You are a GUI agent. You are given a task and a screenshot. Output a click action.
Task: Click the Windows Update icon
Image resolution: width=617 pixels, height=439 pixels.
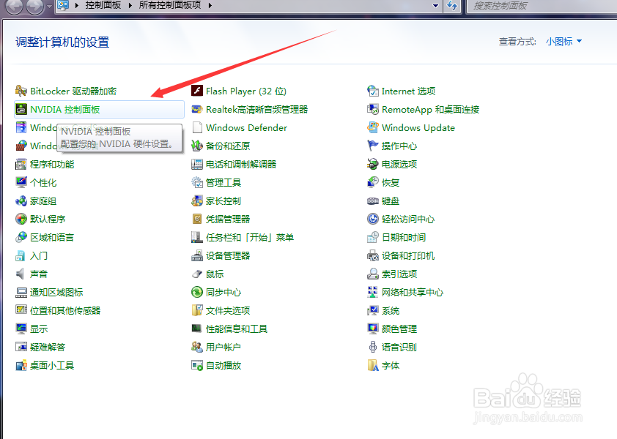click(373, 128)
